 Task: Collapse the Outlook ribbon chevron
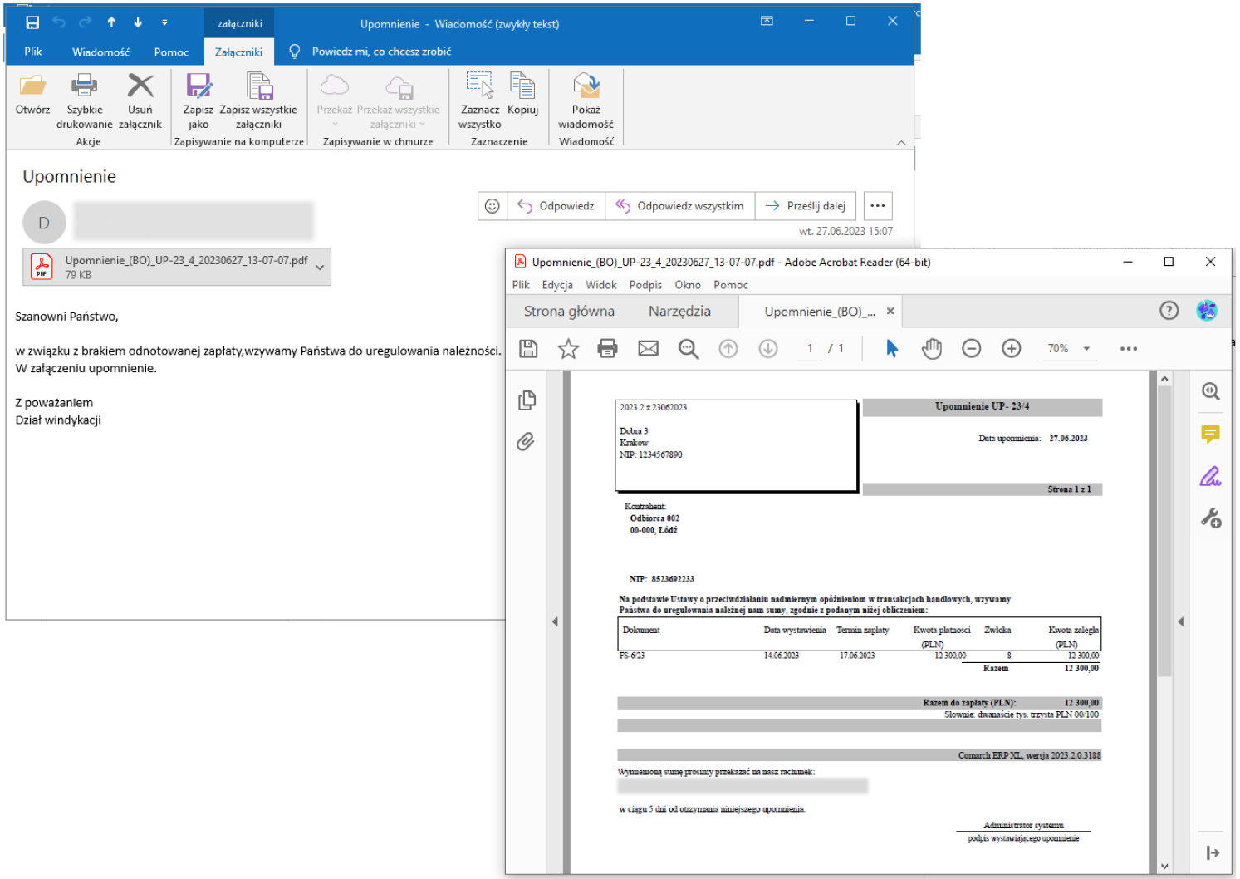[901, 143]
